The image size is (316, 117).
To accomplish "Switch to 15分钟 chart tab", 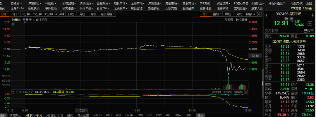I will pyautogui.click(x=37, y=14).
